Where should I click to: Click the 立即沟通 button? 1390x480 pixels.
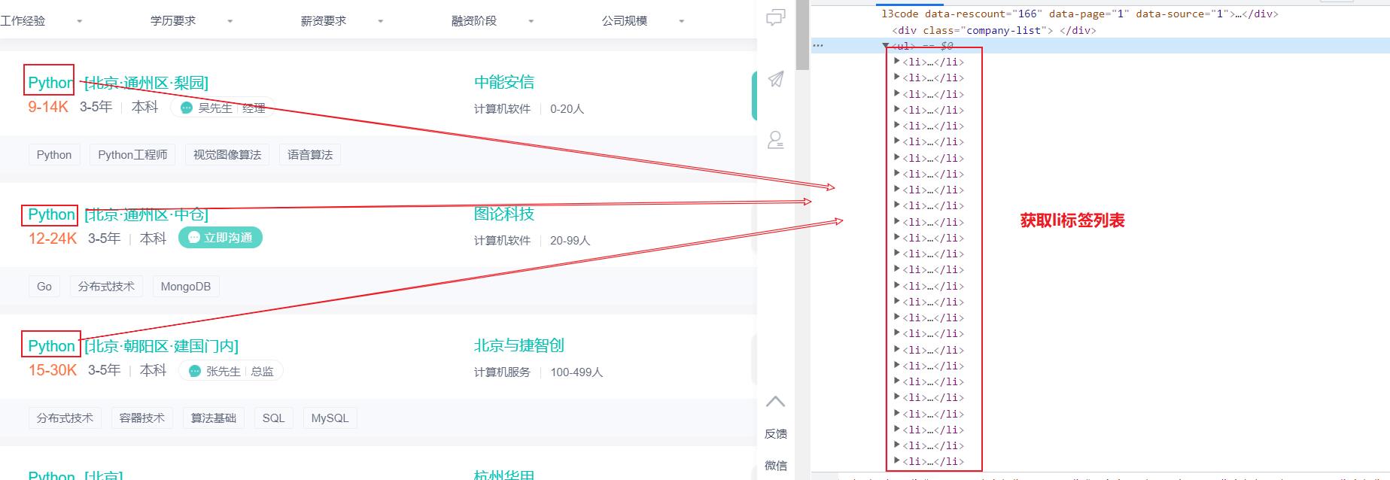[x=220, y=237]
